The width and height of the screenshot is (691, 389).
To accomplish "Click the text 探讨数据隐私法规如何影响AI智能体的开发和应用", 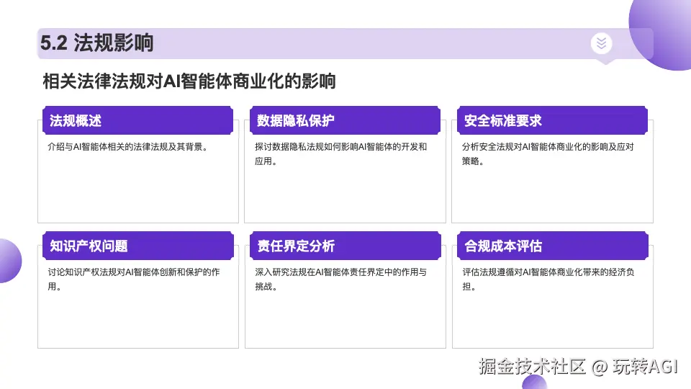I will 340,154.
